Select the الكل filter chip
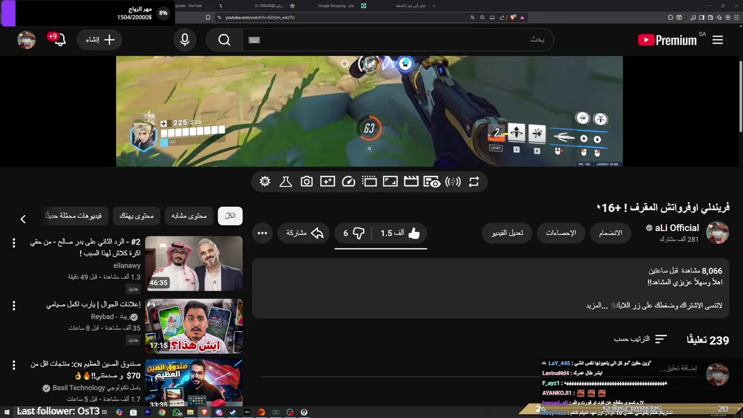 pos(230,216)
